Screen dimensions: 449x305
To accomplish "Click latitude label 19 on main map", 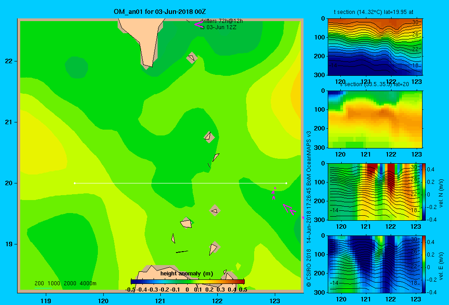I will (x=9, y=244).
